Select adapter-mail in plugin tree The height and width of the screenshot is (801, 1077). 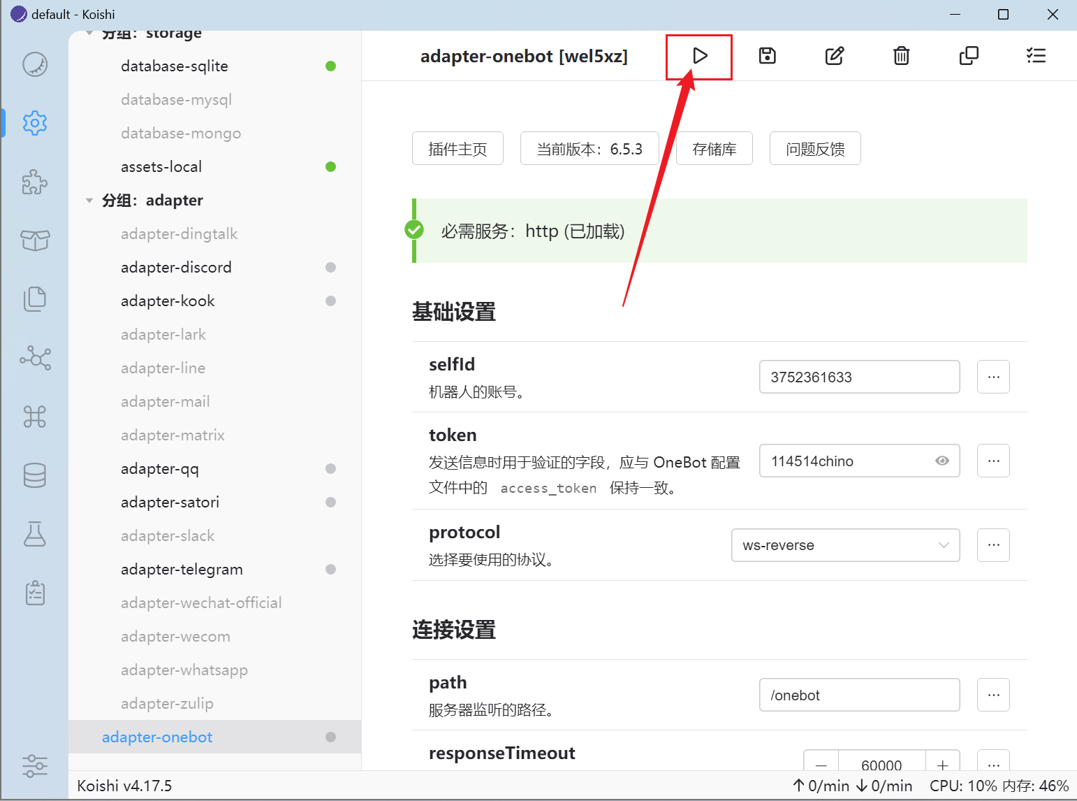tap(214, 402)
